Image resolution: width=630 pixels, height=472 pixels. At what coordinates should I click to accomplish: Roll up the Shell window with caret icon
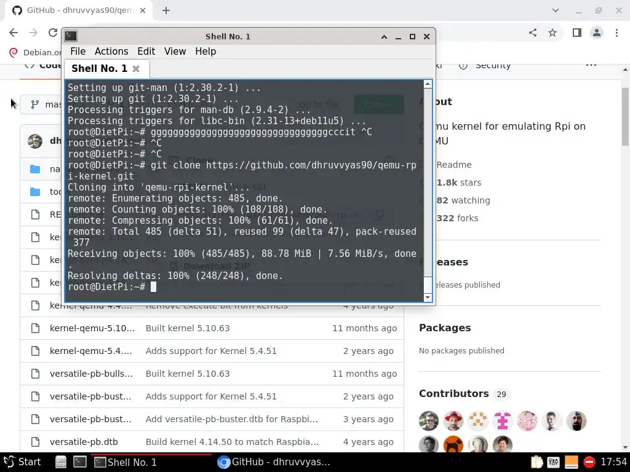point(384,37)
